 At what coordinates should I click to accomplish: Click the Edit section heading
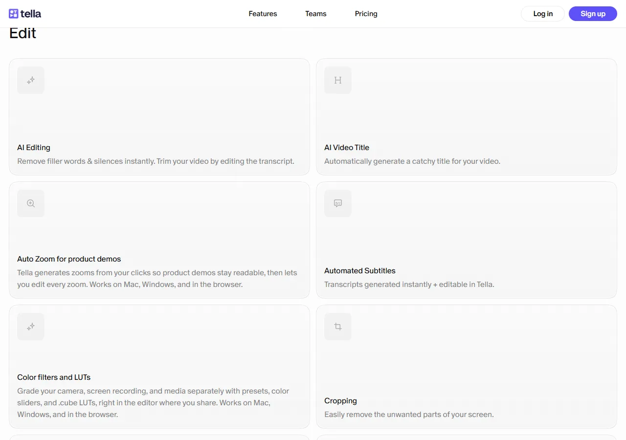pos(23,33)
